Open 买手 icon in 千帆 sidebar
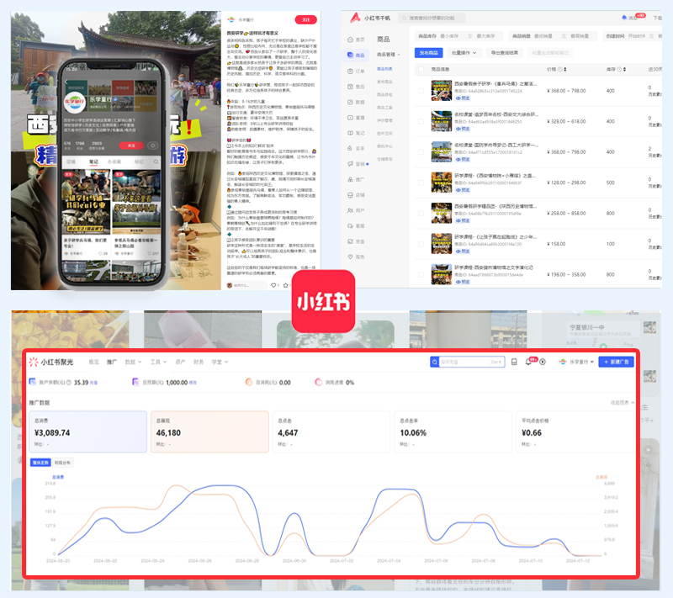Screen dimensions: 673x598 click(350, 148)
